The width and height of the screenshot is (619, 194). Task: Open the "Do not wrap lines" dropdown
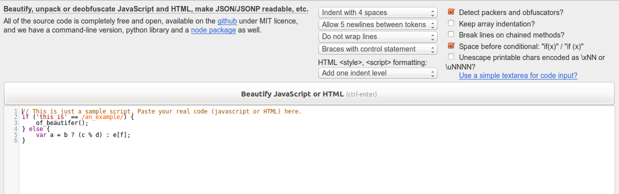point(377,36)
